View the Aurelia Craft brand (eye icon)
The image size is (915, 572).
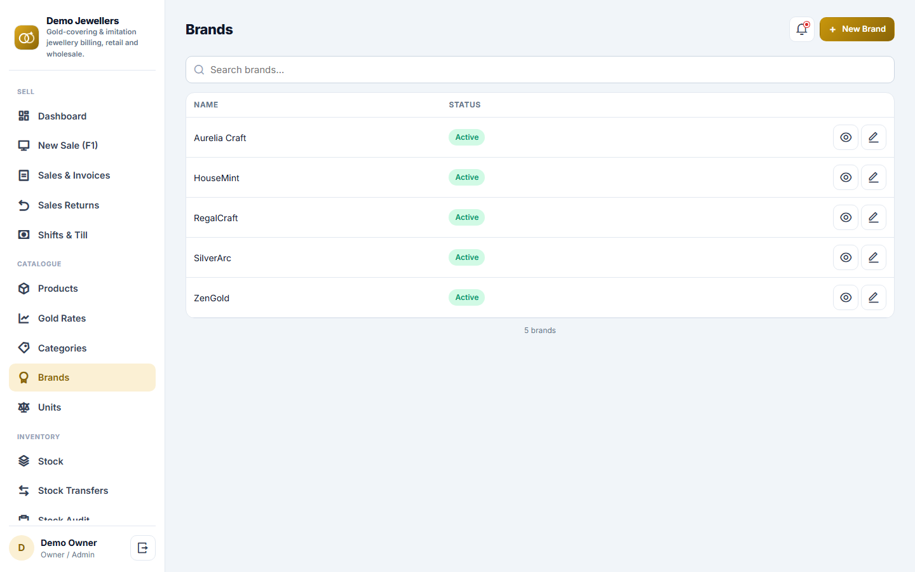[x=846, y=137]
